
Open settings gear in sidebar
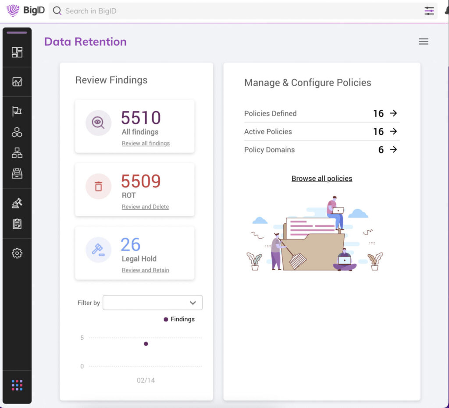(x=17, y=253)
